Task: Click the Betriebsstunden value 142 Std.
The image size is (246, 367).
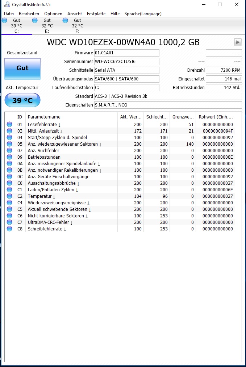Action: [x=224, y=88]
